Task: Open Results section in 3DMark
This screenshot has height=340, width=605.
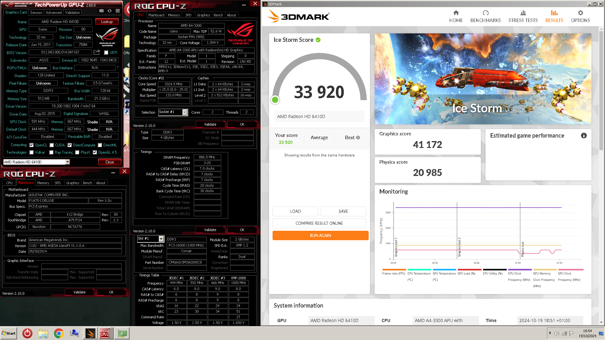Action: pyautogui.click(x=554, y=16)
